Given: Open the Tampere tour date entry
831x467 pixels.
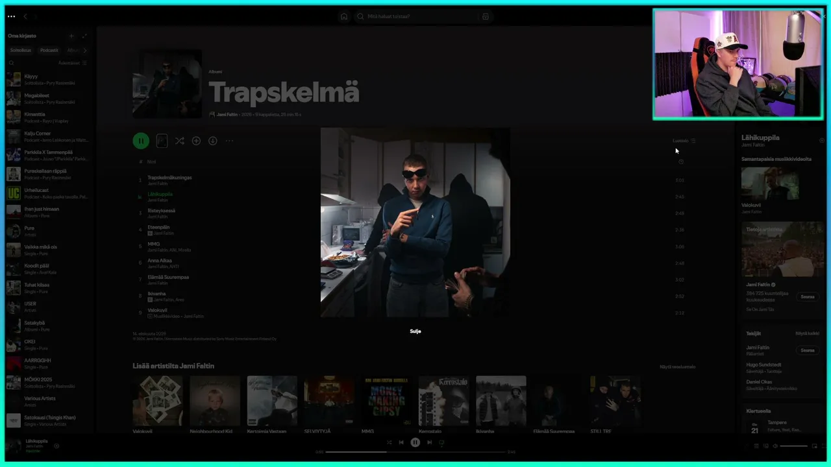Looking at the screenshot, I should point(782,426).
